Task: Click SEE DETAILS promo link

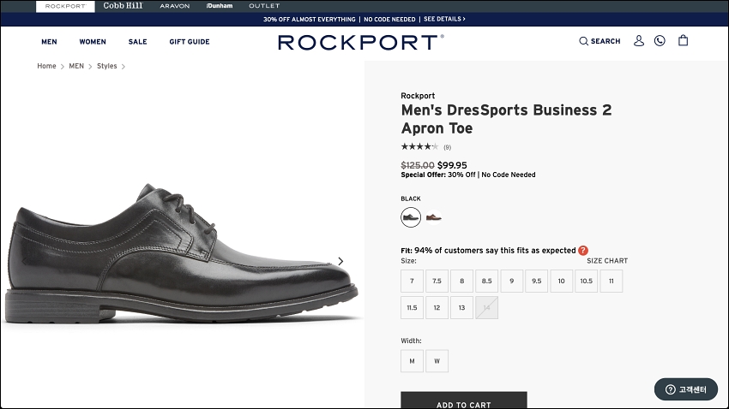Action: (444, 19)
